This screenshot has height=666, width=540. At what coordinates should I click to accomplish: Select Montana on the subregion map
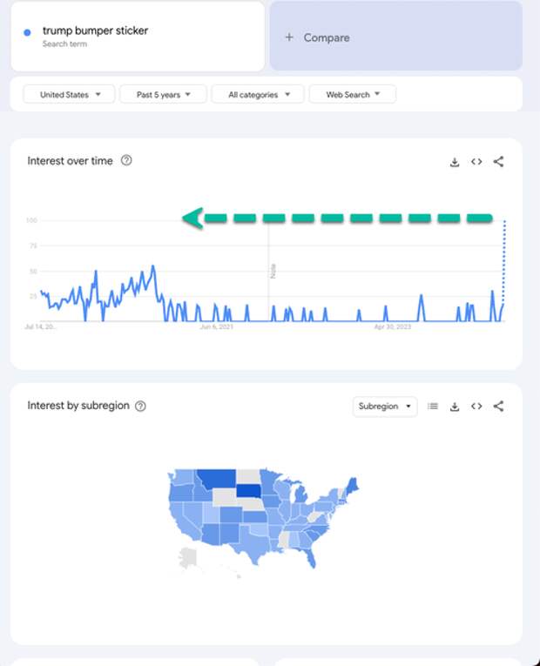point(218,478)
